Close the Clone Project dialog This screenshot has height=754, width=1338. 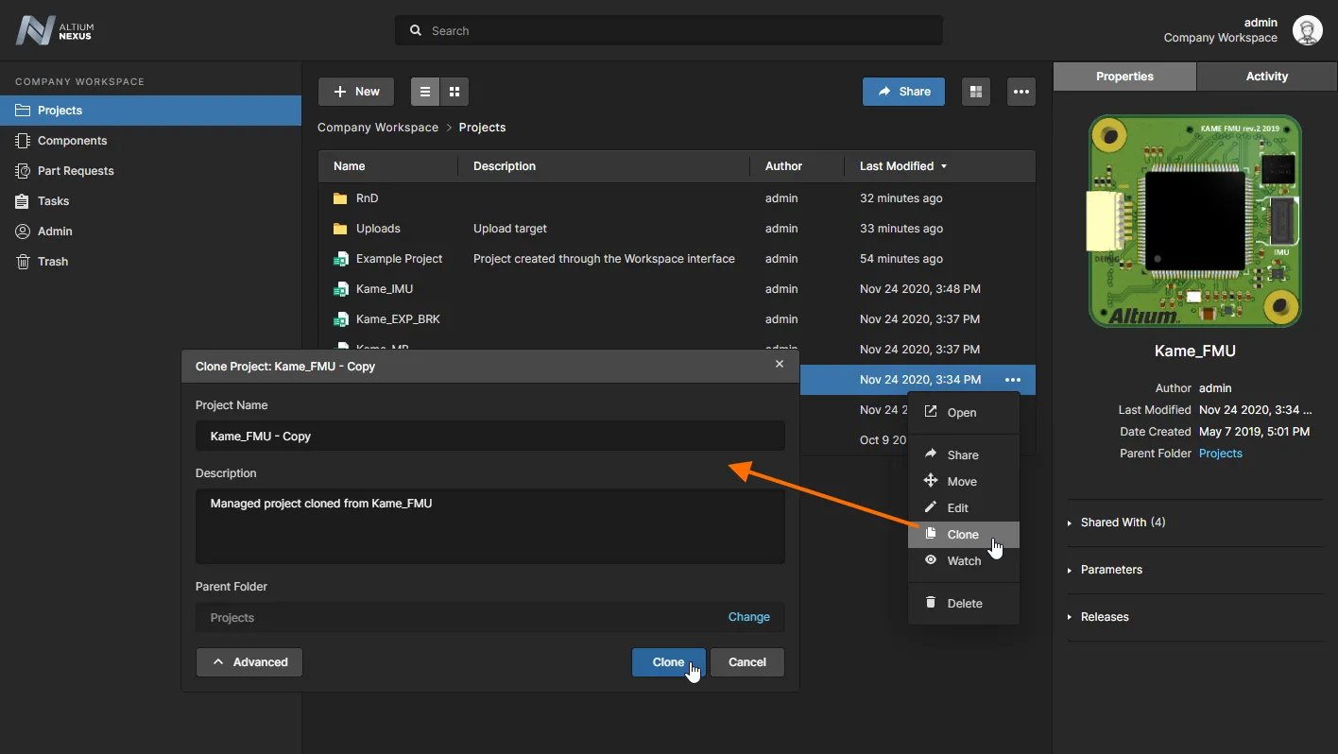(x=780, y=365)
